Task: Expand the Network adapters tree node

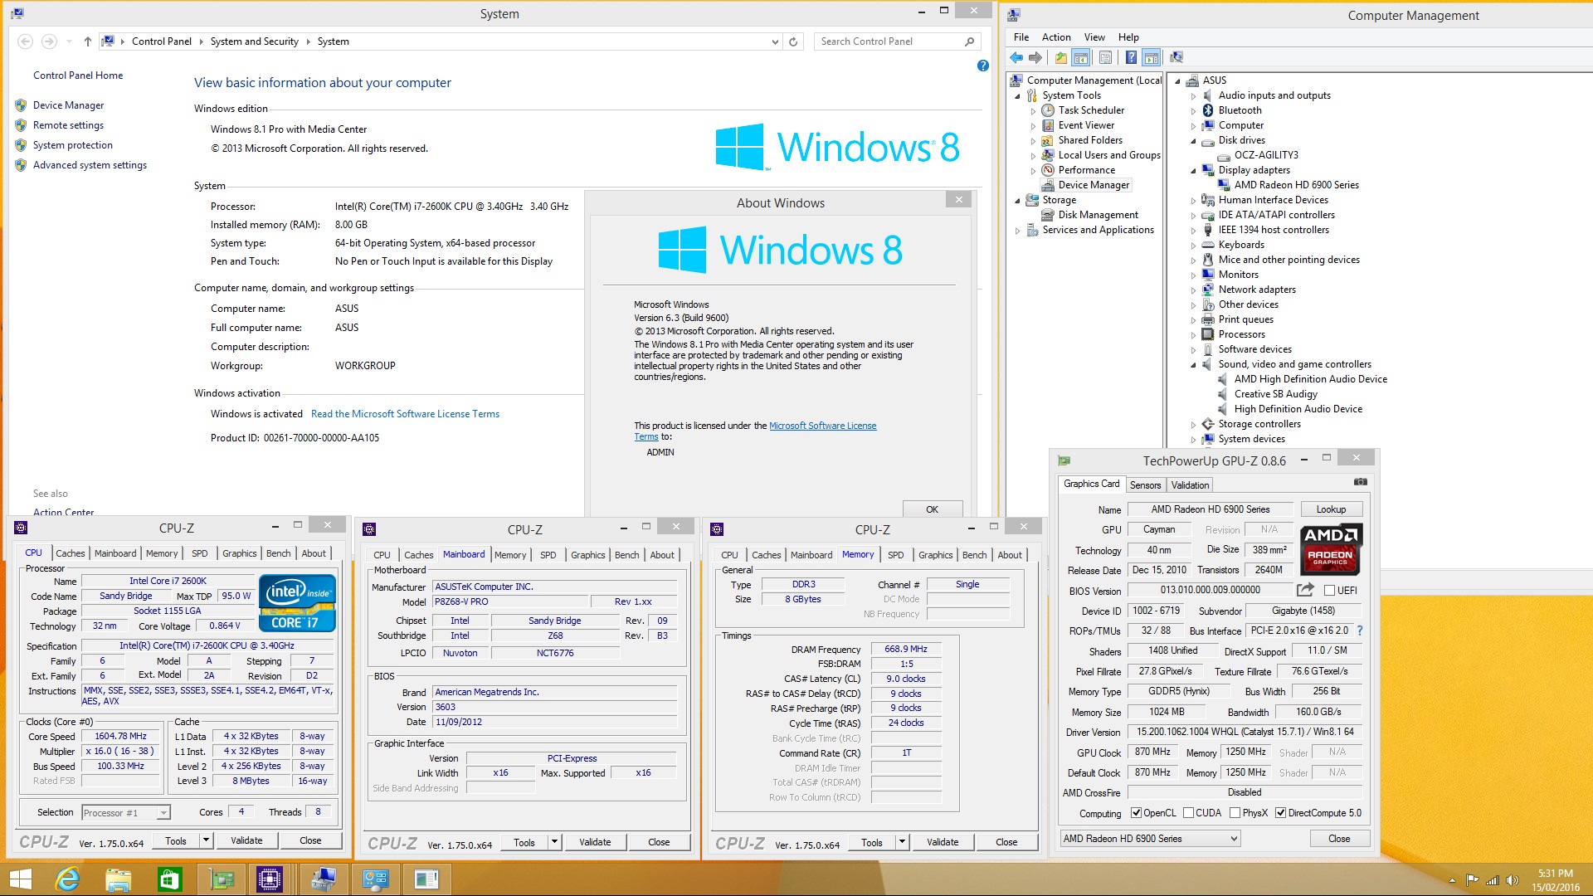Action: (1193, 290)
